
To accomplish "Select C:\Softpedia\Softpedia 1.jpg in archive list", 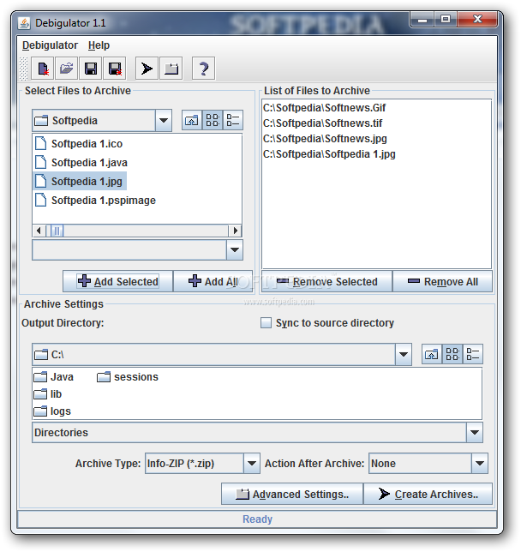I will [329, 154].
